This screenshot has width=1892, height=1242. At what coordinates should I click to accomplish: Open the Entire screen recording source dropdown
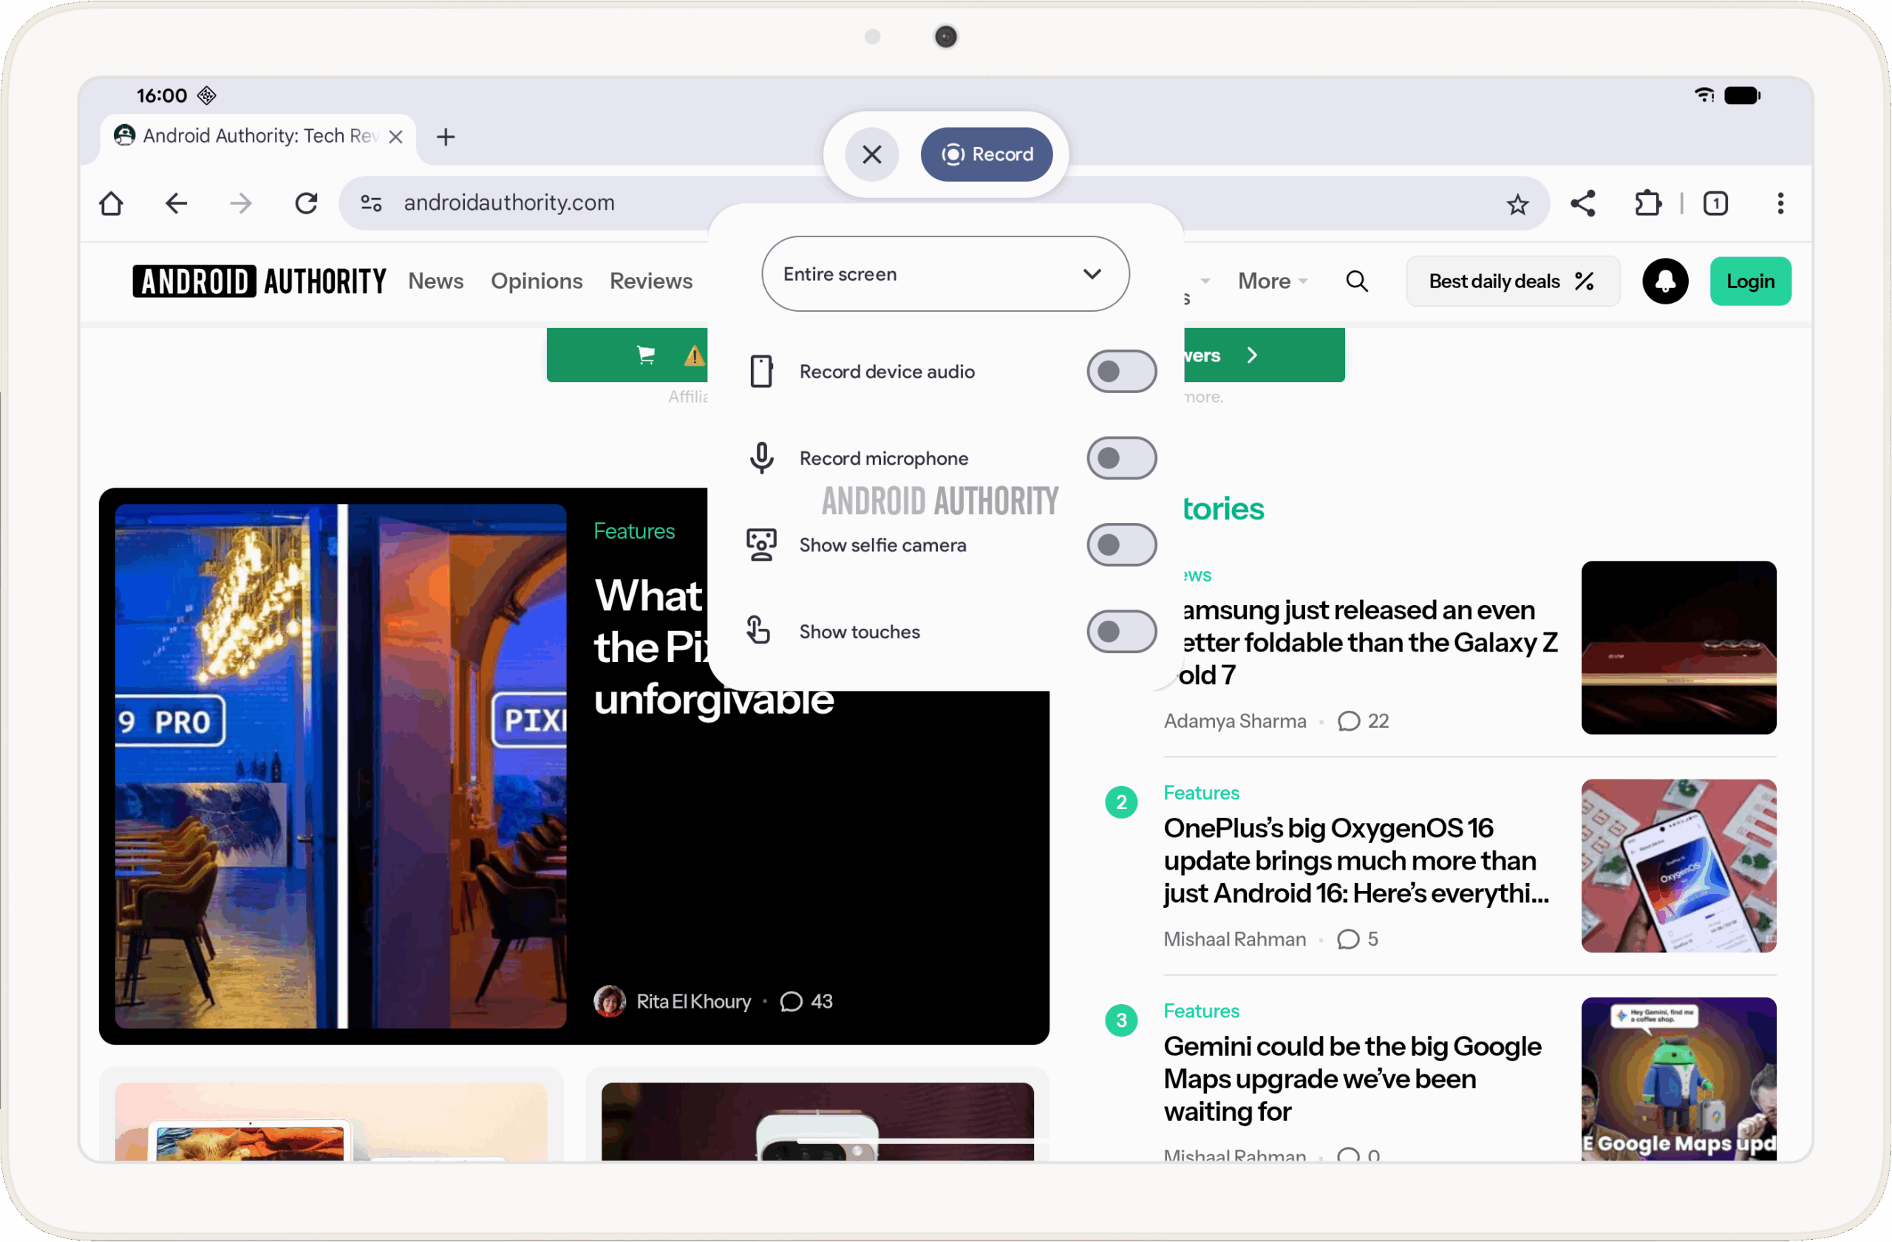tap(945, 273)
